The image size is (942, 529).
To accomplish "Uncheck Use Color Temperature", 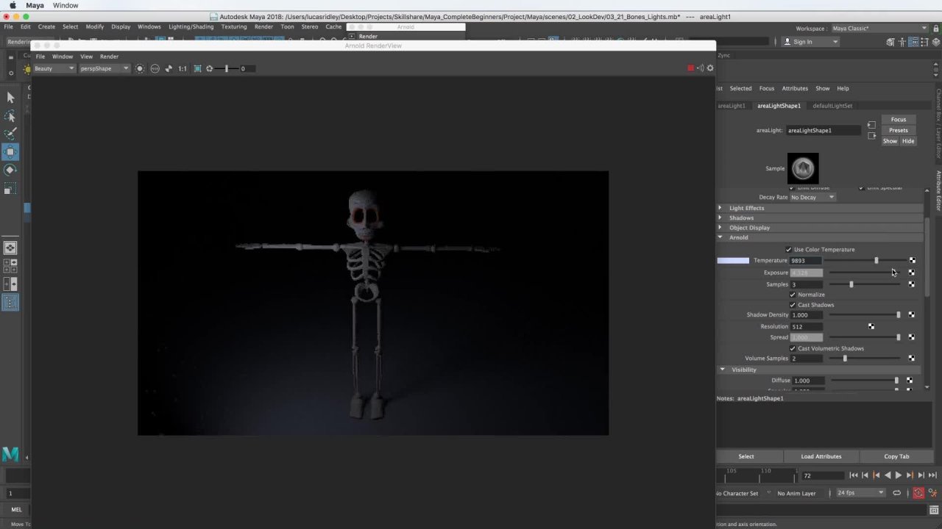I will 789,250.
